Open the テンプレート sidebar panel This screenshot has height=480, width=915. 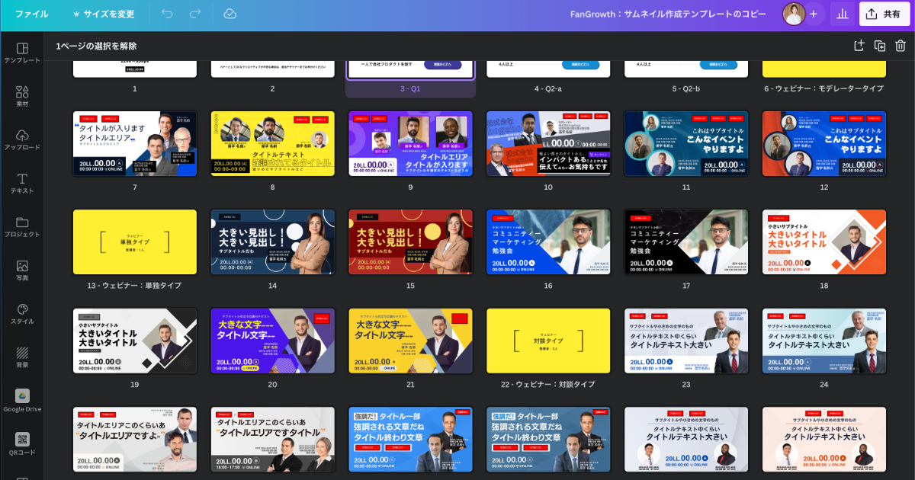click(x=22, y=53)
